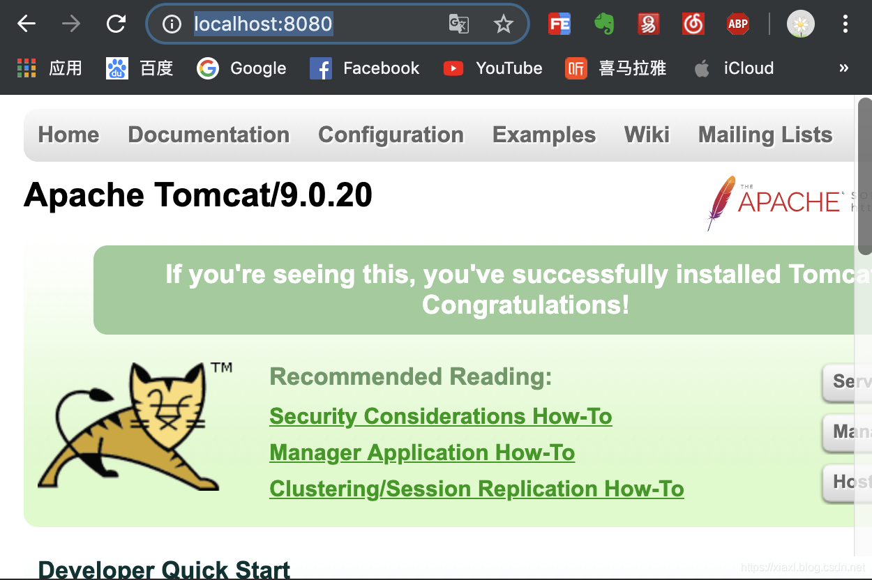Go back using the browser back arrow

27,24
